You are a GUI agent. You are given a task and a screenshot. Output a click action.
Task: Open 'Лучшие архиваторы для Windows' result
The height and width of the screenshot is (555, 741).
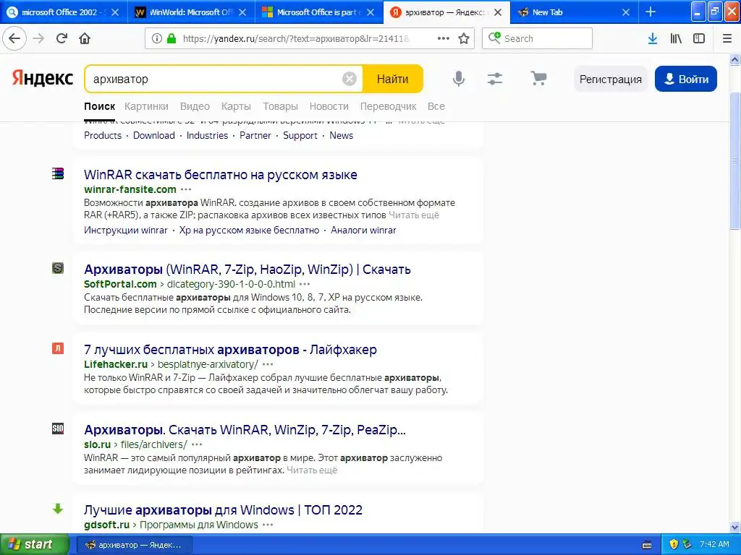223,510
